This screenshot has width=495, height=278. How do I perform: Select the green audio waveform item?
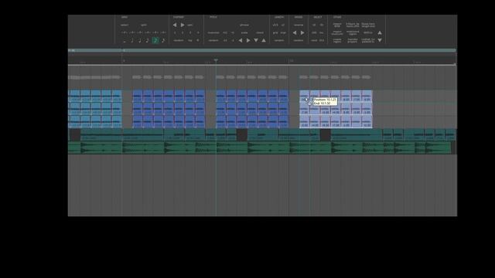(260, 147)
